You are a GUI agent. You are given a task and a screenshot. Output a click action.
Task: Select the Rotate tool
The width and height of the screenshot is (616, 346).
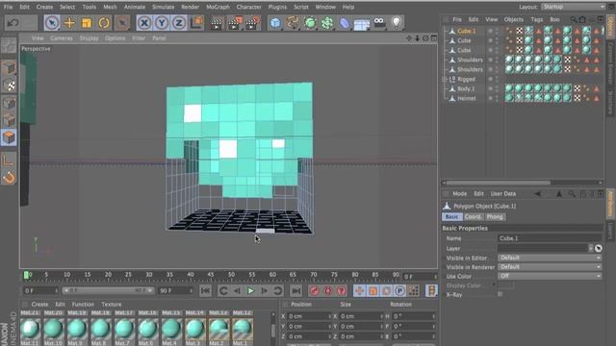click(104, 23)
